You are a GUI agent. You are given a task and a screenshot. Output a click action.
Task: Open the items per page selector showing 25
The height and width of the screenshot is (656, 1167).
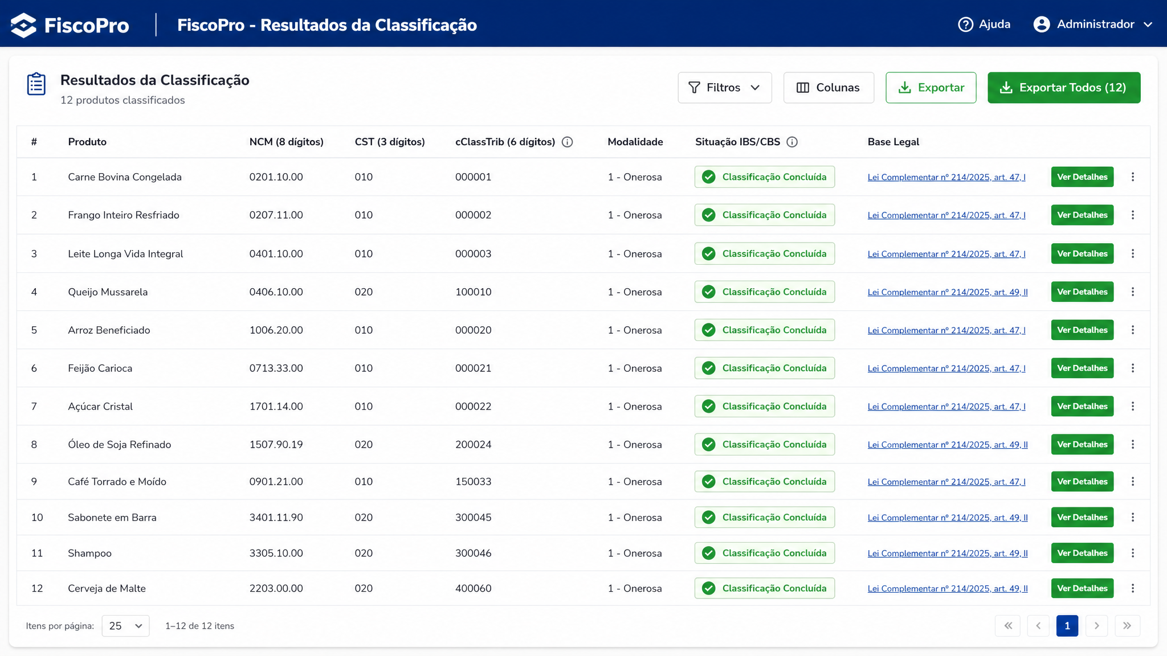pyautogui.click(x=125, y=626)
